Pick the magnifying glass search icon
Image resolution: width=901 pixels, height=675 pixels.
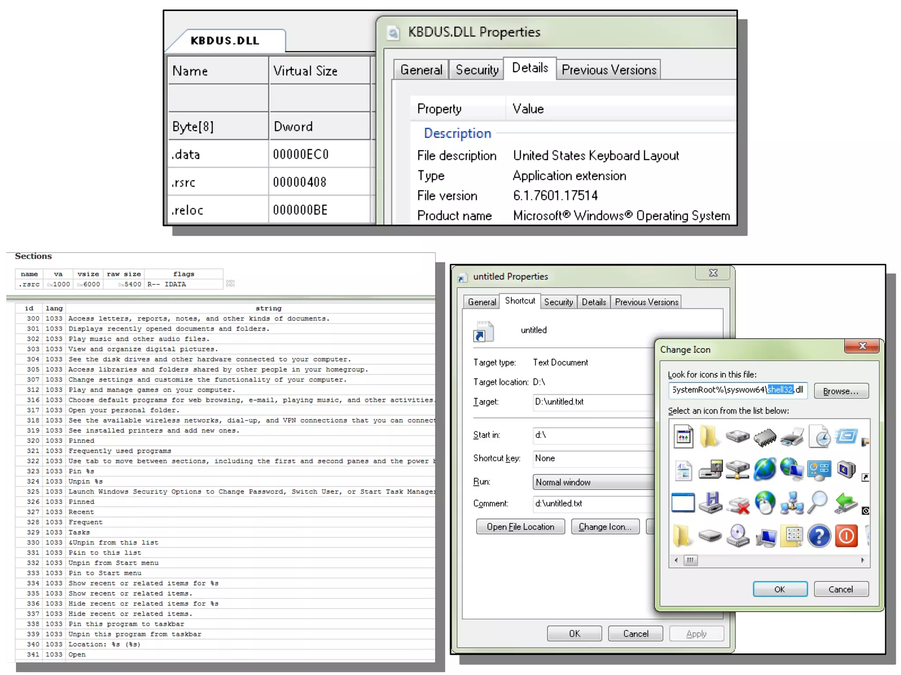(x=818, y=503)
